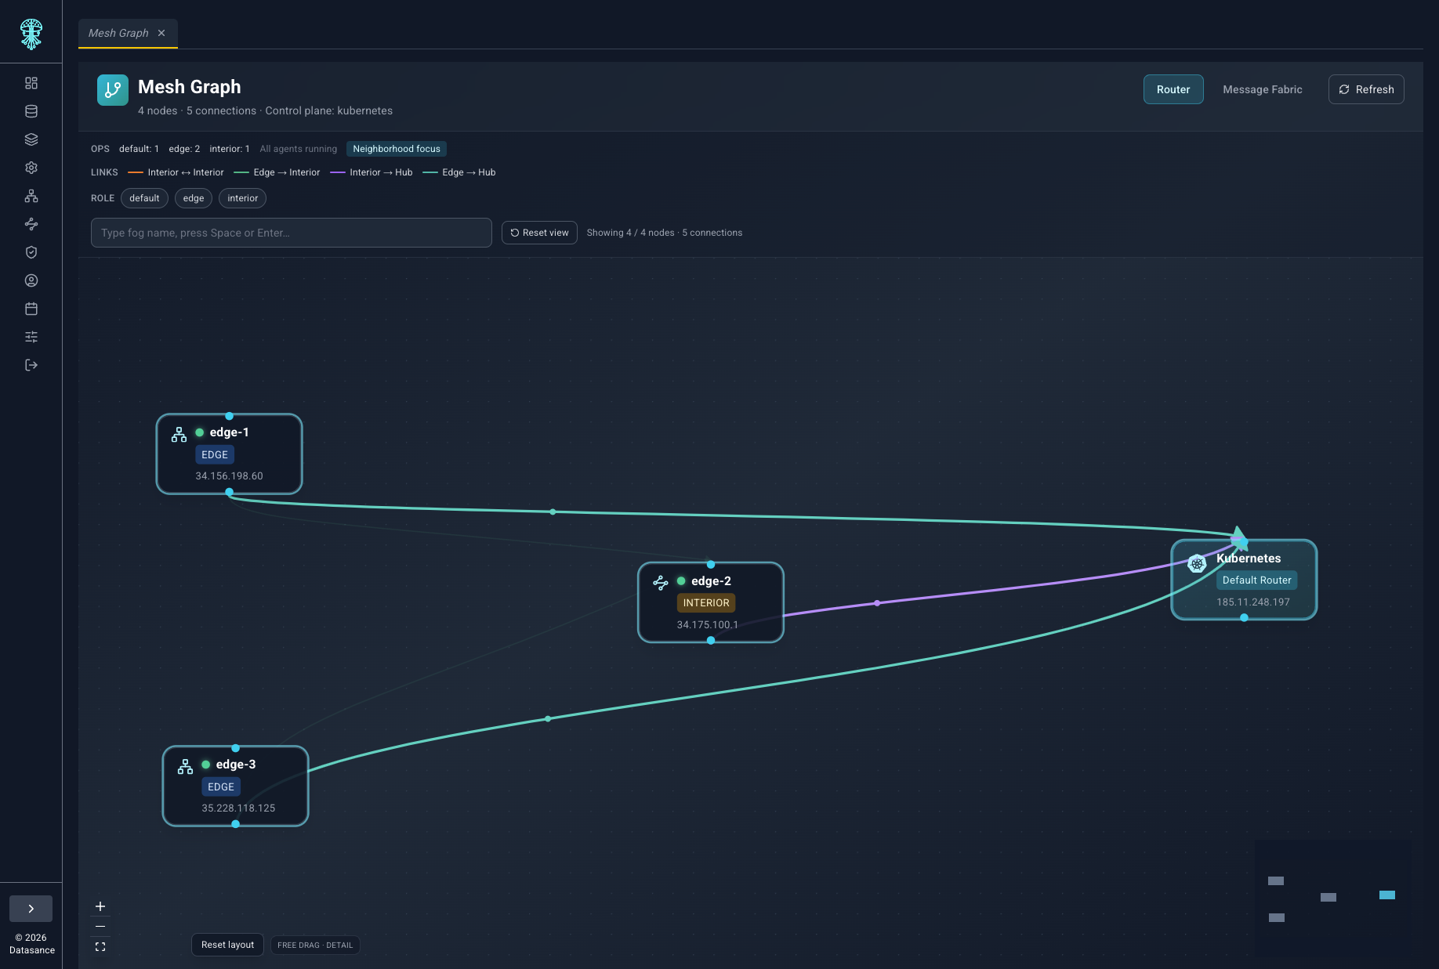
Task: Click the Mesh Graph branch header icon
Action: click(113, 90)
